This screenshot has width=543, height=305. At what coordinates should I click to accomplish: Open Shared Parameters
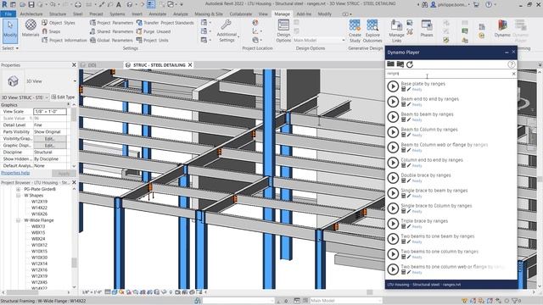coord(111,31)
